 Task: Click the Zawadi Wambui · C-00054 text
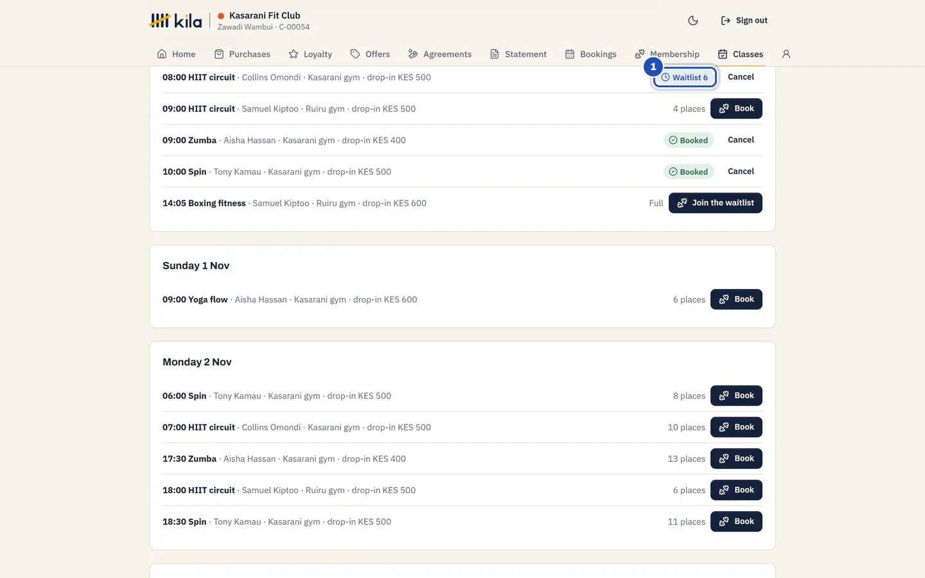[x=263, y=27]
